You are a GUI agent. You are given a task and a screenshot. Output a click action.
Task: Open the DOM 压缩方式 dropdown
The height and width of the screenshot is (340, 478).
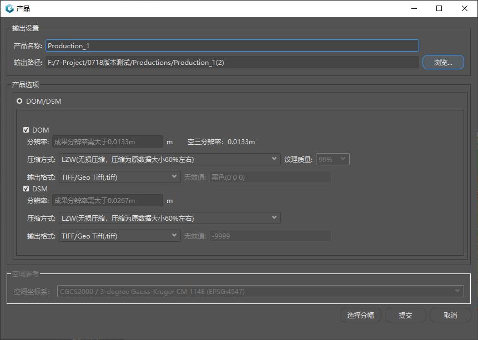169,159
